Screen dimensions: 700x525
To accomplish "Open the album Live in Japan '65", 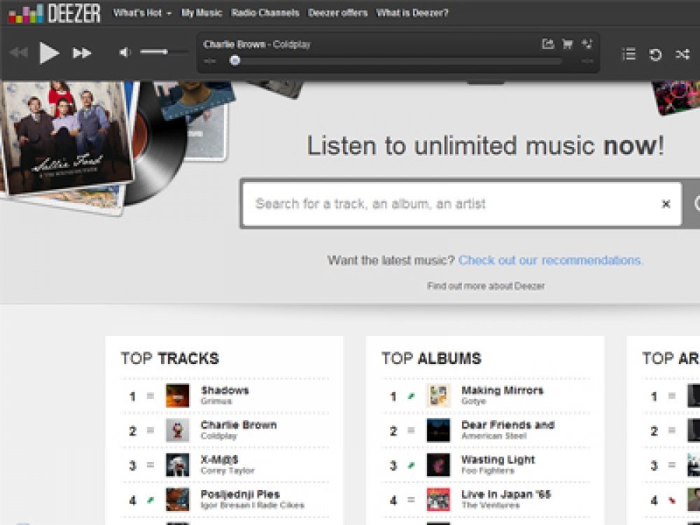I will pos(506,494).
